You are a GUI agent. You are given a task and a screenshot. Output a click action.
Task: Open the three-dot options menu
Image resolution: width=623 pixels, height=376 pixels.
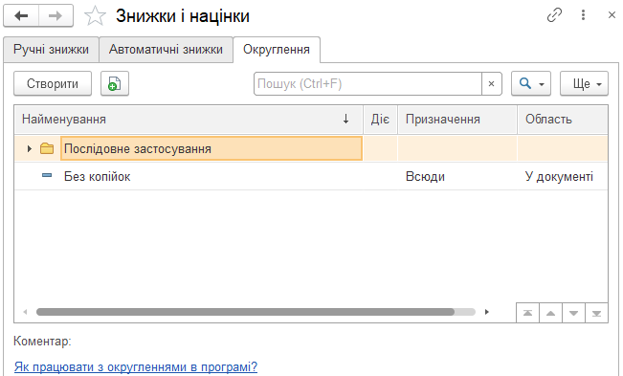click(x=583, y=15)
